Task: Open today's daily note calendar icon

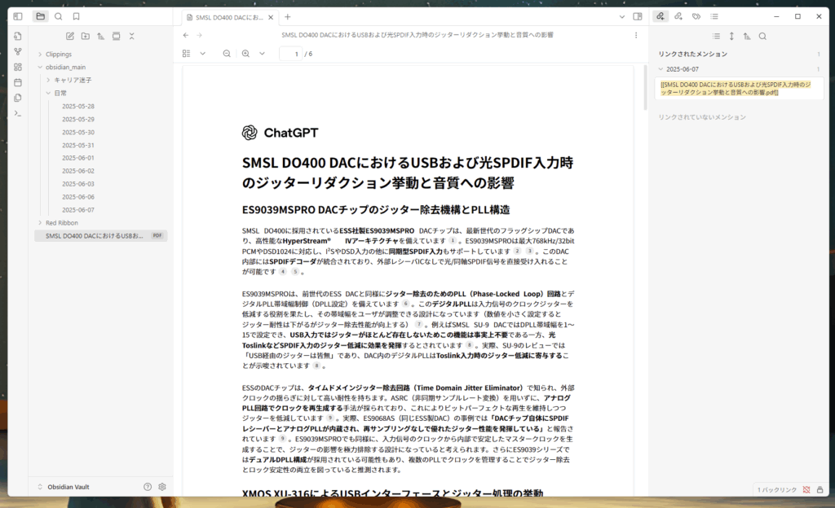Action: tap(18, 82)
